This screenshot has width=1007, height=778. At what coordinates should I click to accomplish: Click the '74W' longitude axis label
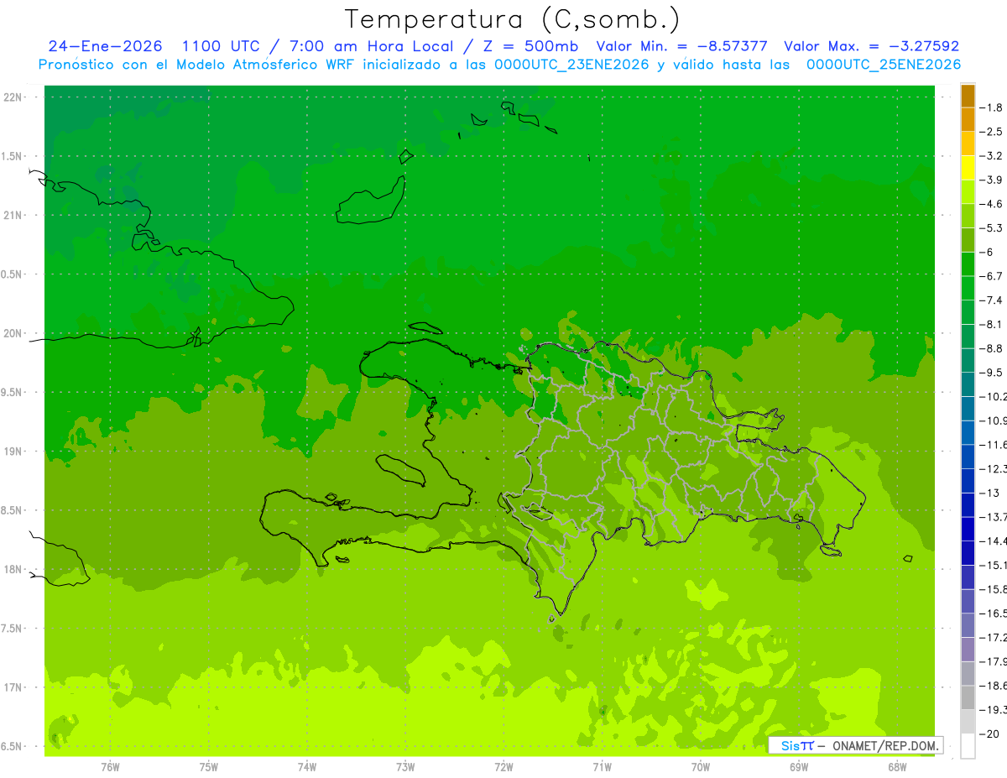[x=306, y=767]
